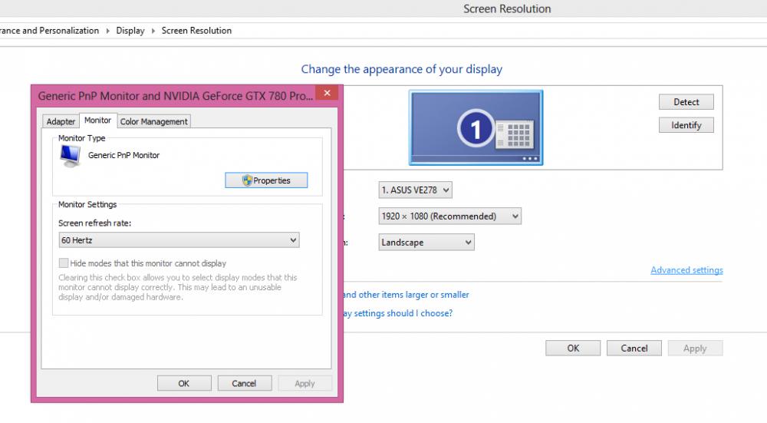Expand the Screen refresh rate dropdown
767x423 pixels.
pyautogui.click(x=179, y=240)
